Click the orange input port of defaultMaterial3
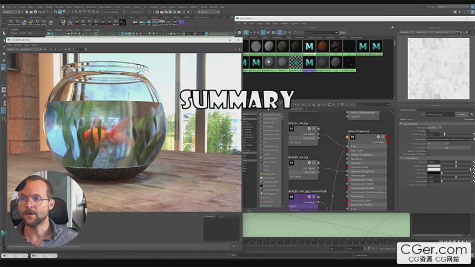The height and width of the screenshot is (267, 475). (347, 137)
